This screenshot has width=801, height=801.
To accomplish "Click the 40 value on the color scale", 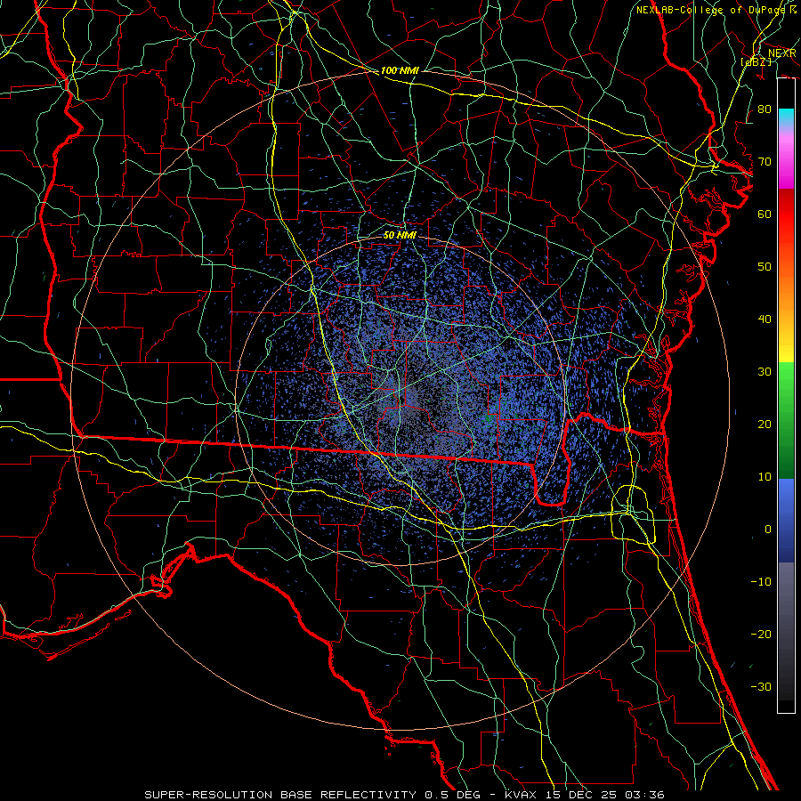I will click(x=765, y=320).
